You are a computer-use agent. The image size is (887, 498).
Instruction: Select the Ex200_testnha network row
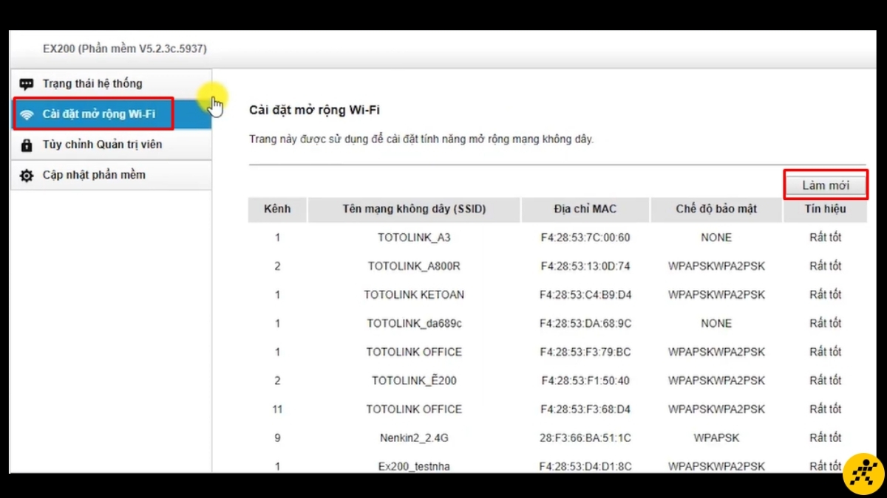tap(557, 466)
